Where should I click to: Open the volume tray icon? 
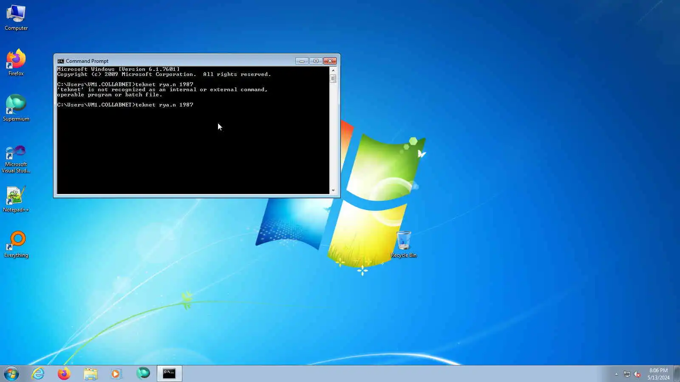[637, 374]
